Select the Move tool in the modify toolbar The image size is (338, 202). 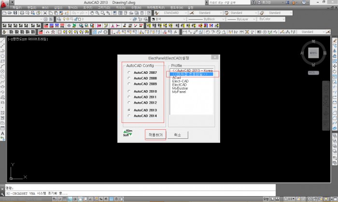[335, 66]
